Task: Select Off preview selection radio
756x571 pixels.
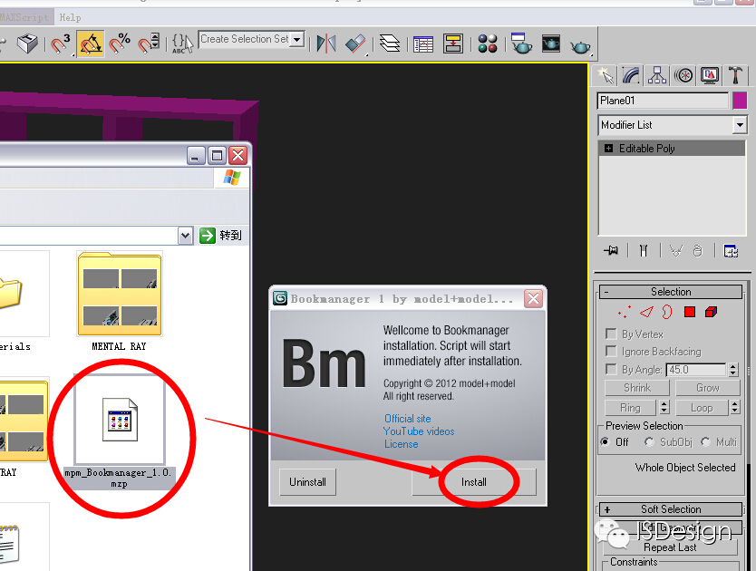Action: [606, 441]
